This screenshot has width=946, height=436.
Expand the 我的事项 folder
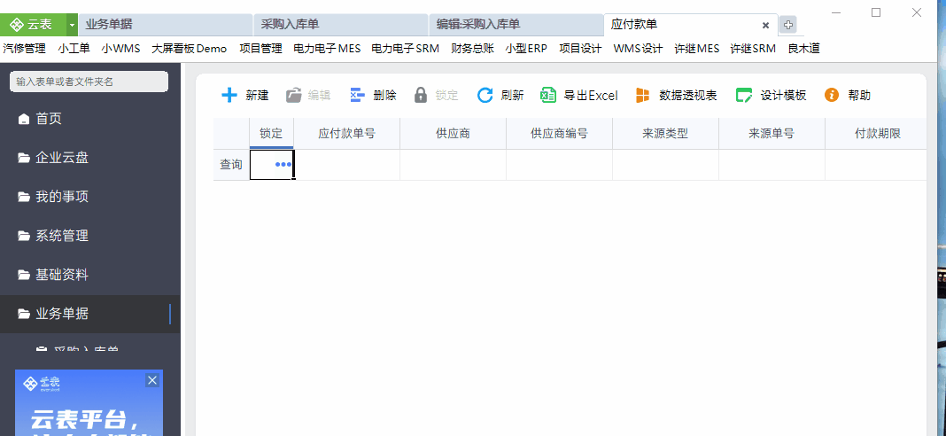pos(89,197)
